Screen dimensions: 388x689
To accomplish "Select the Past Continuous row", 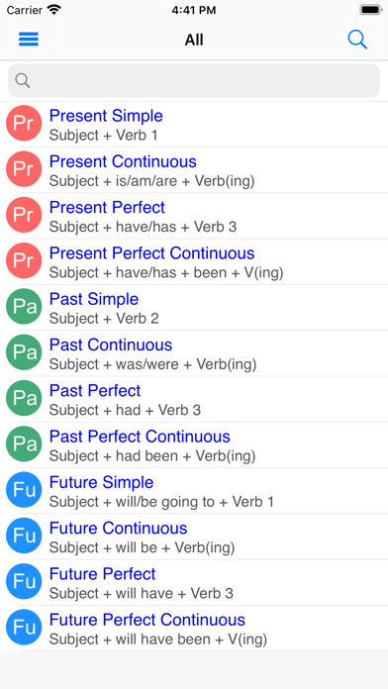I will pyautogui.click(x=194, y=353).
